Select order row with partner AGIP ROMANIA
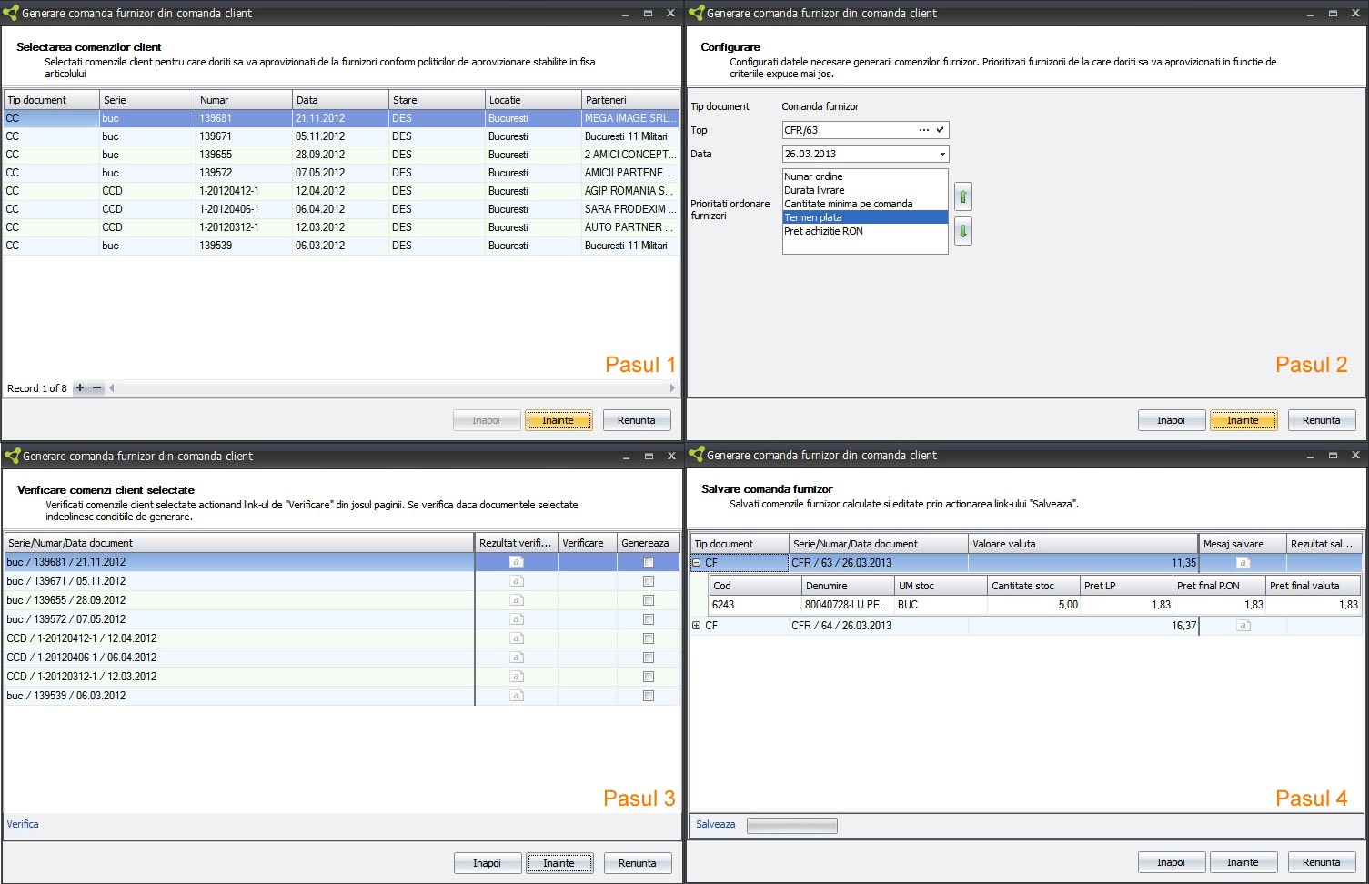This screenshot has height=884, width=1369. pos(341,191)
